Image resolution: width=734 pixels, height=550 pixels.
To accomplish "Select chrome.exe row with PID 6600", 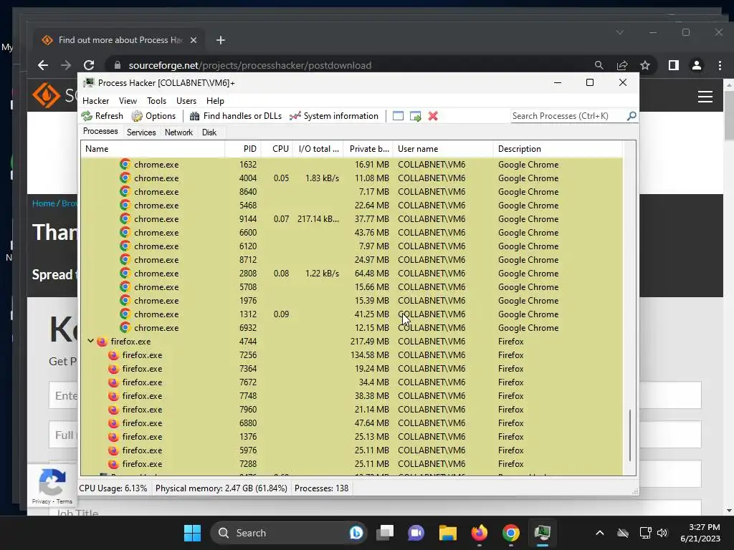I will [351, 233].
